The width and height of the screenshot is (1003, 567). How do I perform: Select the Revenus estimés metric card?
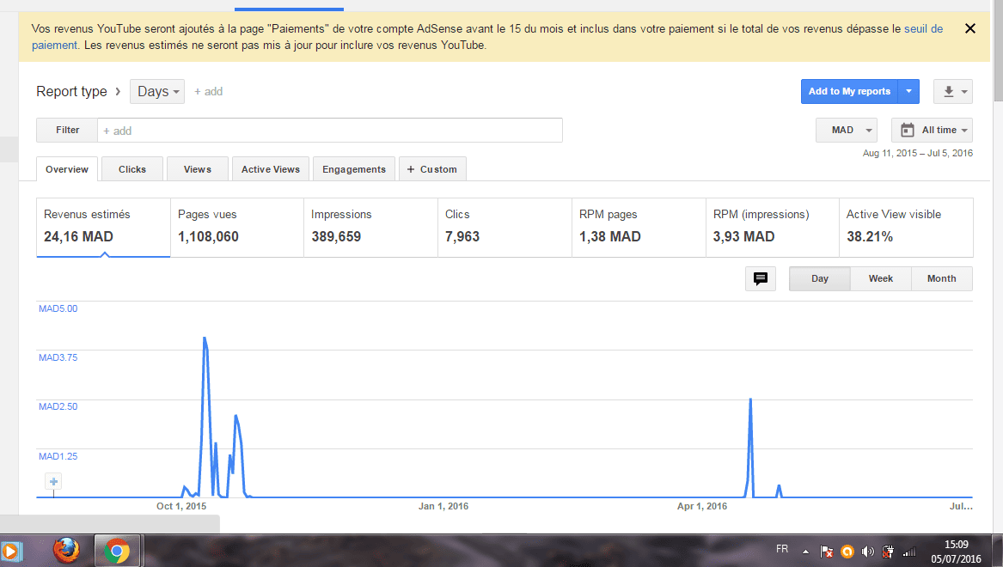[104, 228]
